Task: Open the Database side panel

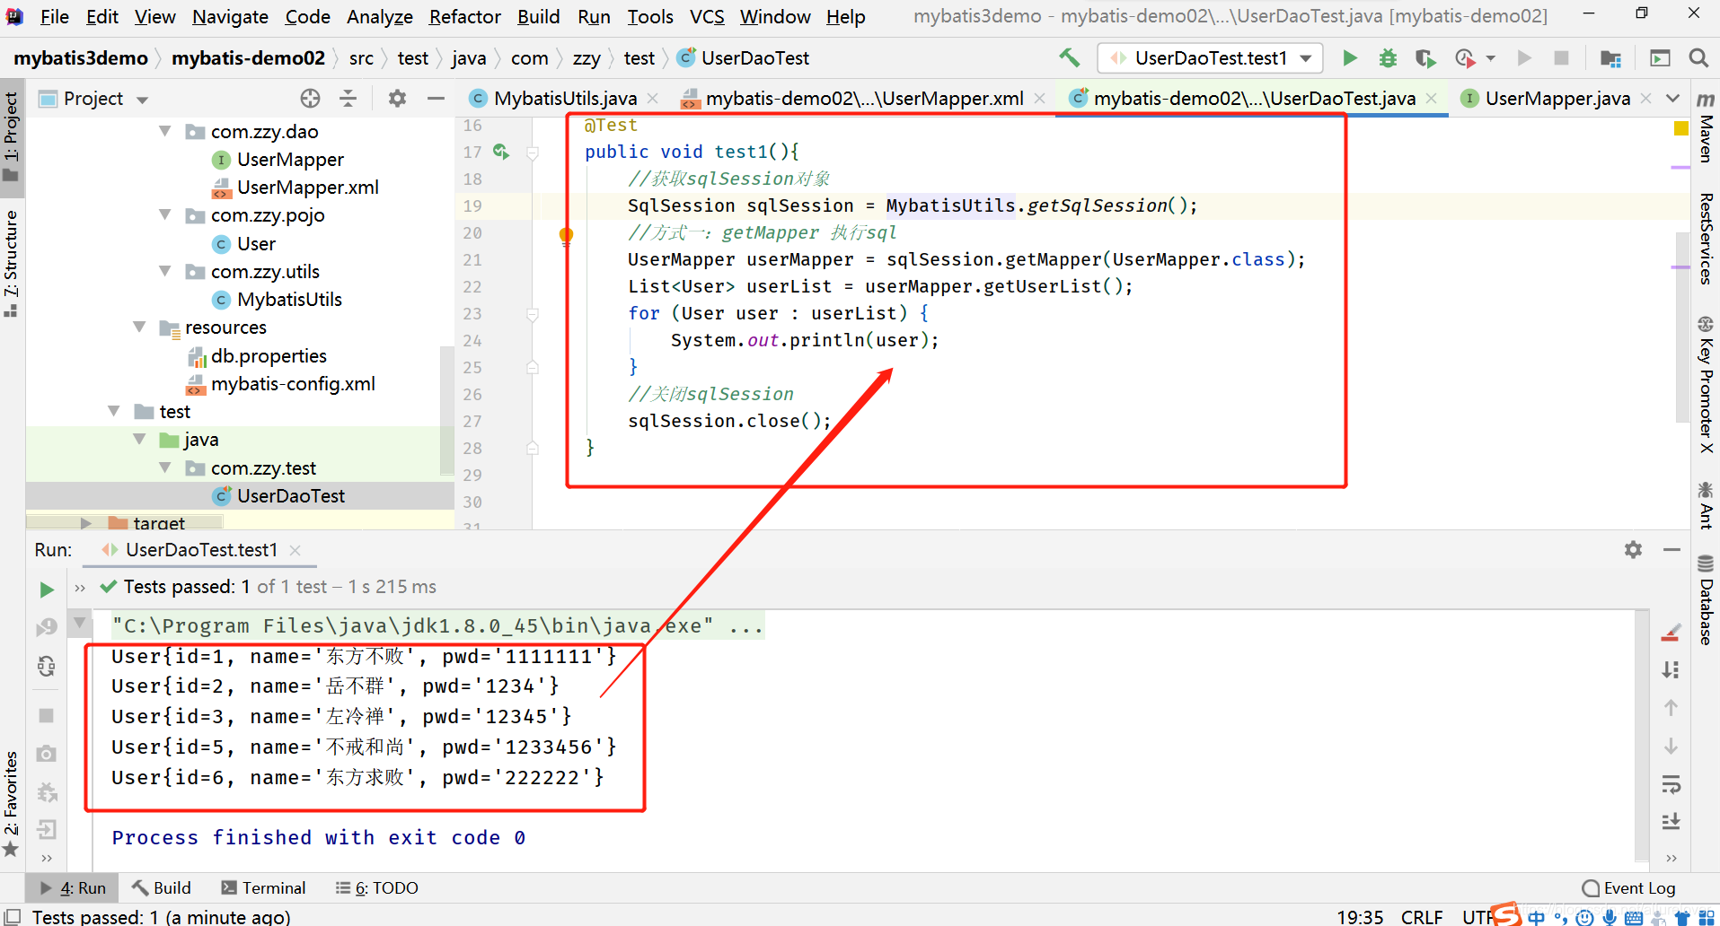Action: click(1705, 599)
